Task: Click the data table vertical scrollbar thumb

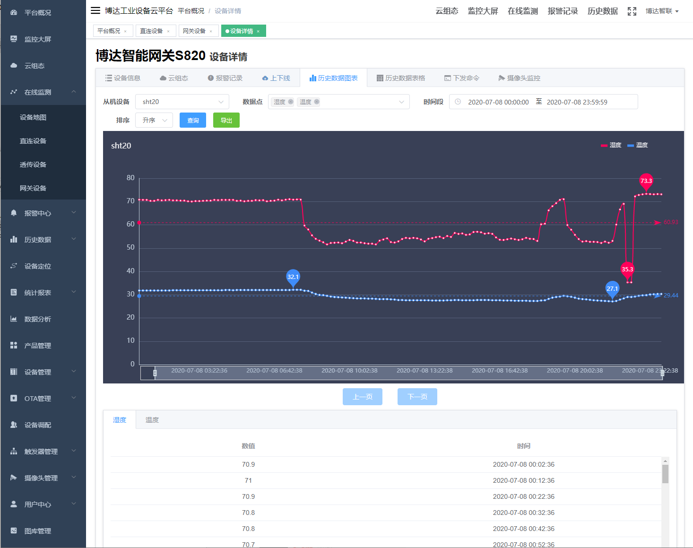Action: 665,474
